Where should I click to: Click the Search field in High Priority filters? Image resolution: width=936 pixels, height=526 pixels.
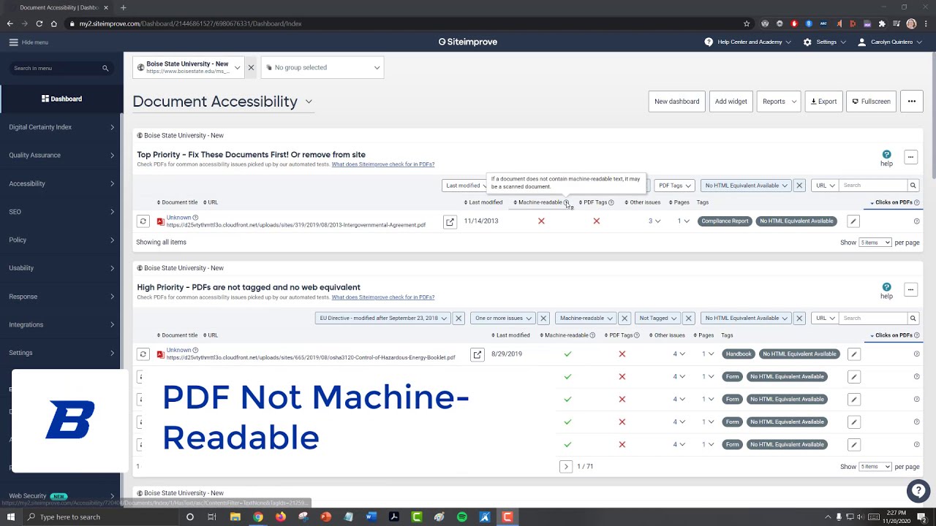coord(873,319)
